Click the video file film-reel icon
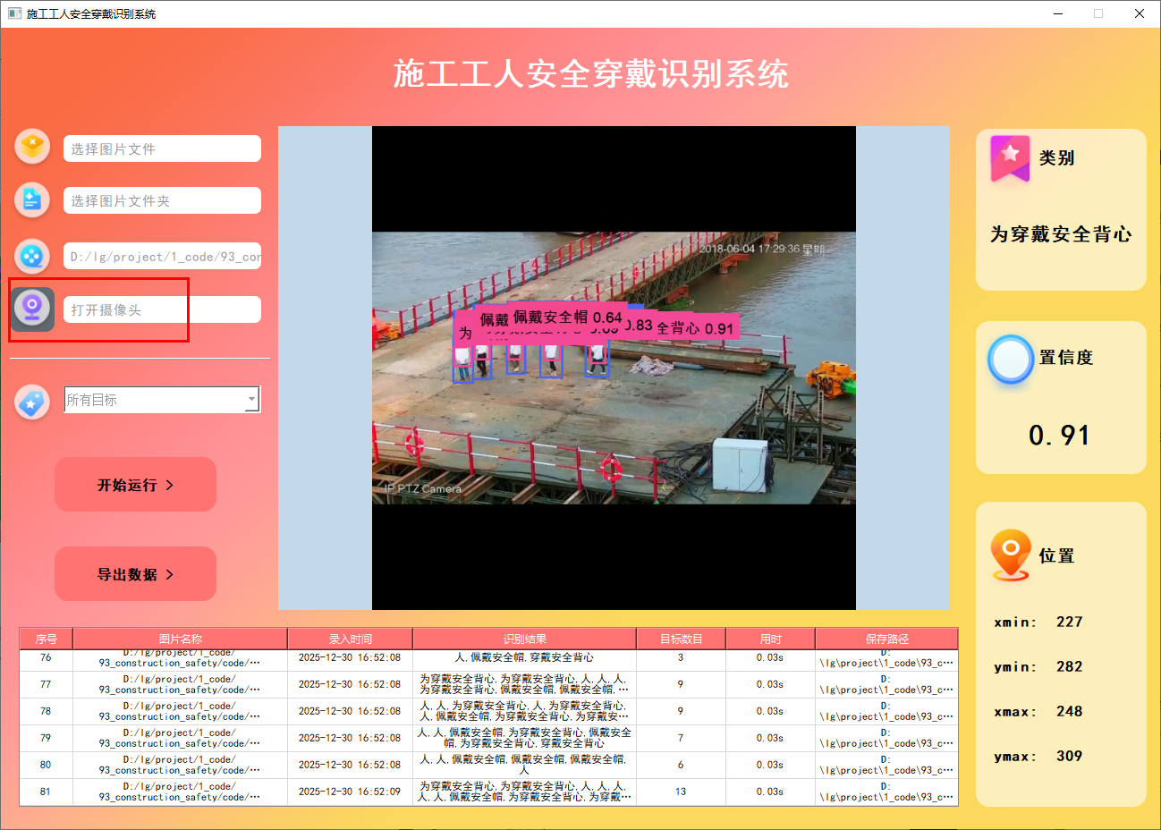Screen dimensions: 1161x830 32,257
